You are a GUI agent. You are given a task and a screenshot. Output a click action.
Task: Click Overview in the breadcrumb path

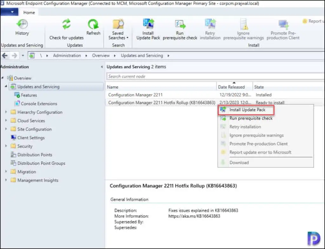tap(101, 55)
